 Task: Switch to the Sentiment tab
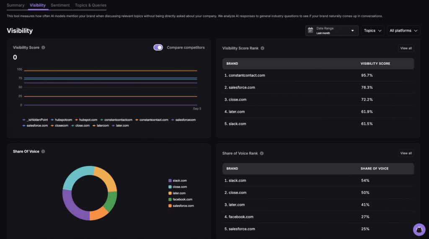click(60, 5)
